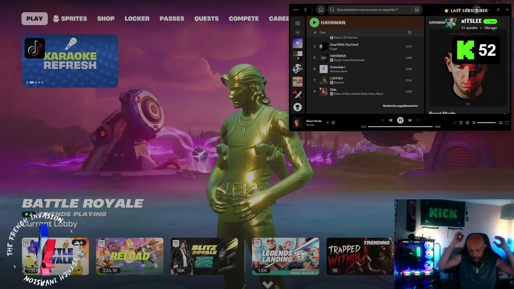Select the Trapped Within trending tile
The height and width of the screenshot is (289, 514).
(x=360, y=256)
